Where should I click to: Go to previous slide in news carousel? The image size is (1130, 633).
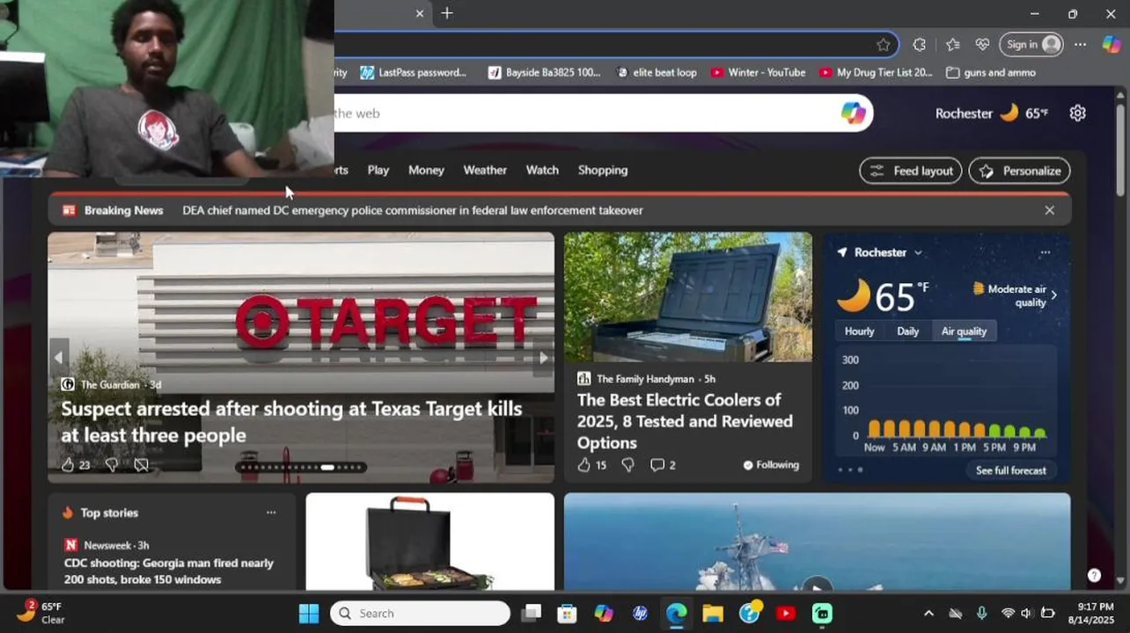(59, 357)
